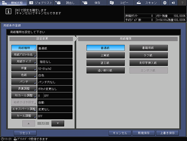
Task: Click the リセット reset button
Action: 25,133
